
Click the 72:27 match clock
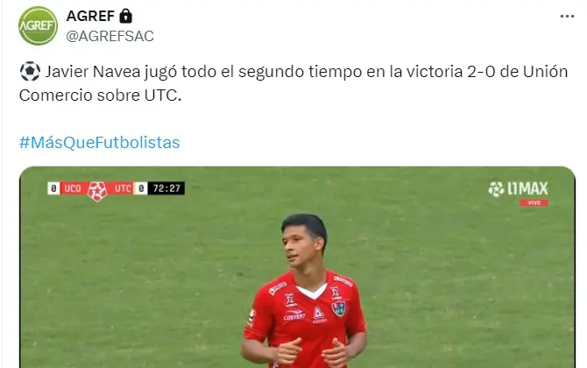166,188
